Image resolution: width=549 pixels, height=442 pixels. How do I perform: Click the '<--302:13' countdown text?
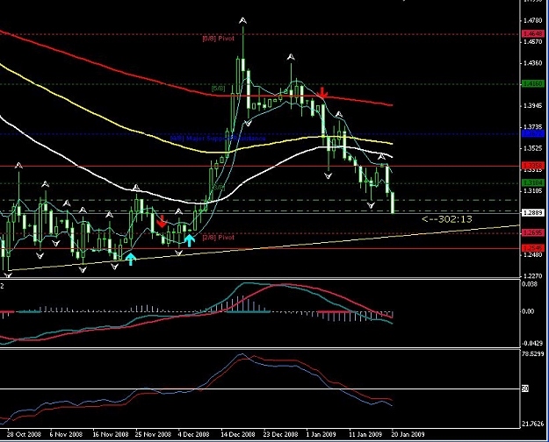coord(447,219)
